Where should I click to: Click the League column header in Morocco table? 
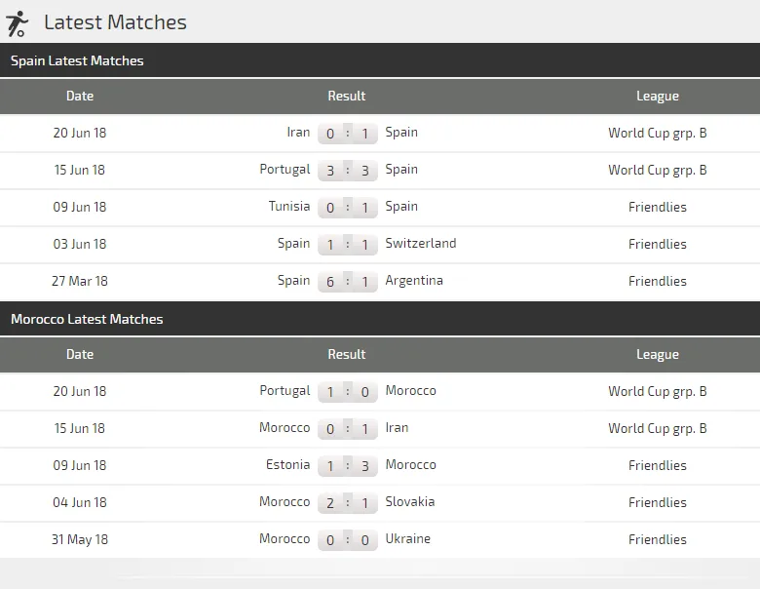pyautogui.click(x=658, y=355)
